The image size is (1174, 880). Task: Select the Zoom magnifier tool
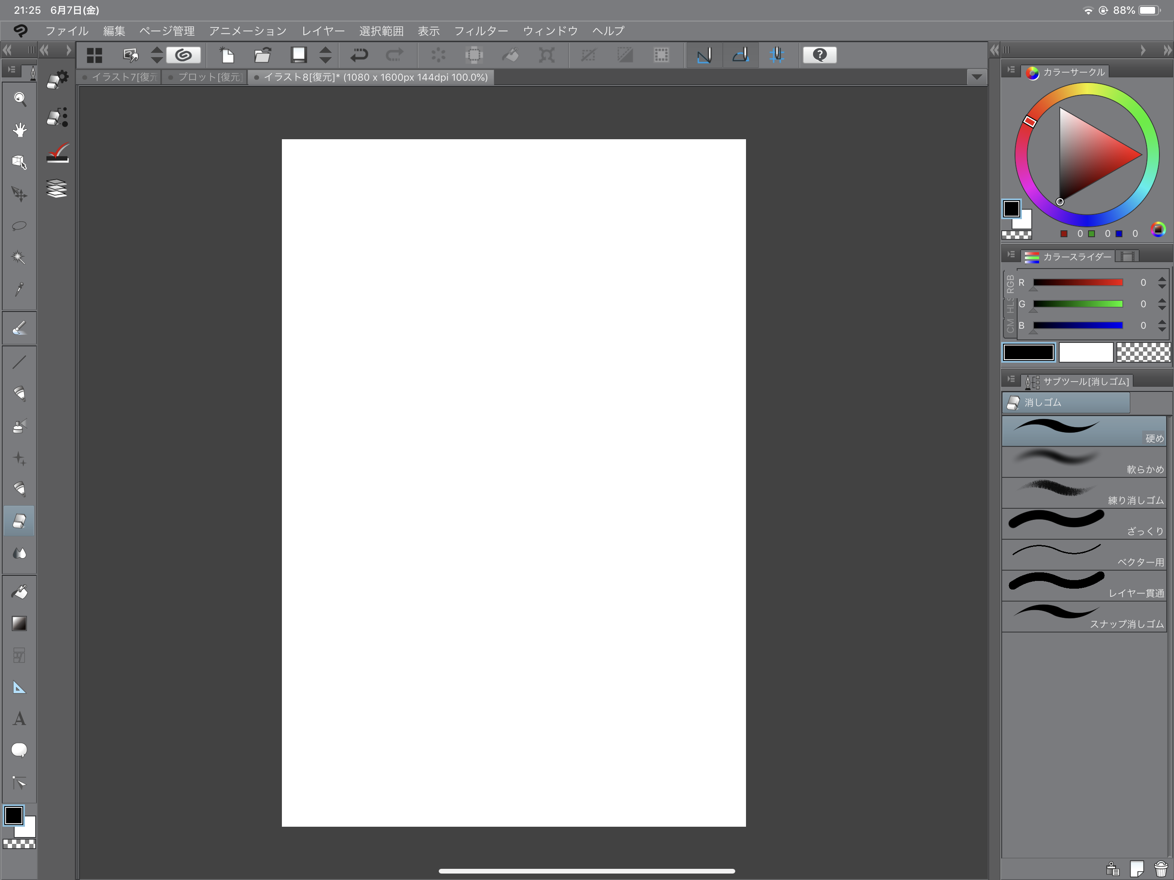pyautogui.click(x=20, y=99)
